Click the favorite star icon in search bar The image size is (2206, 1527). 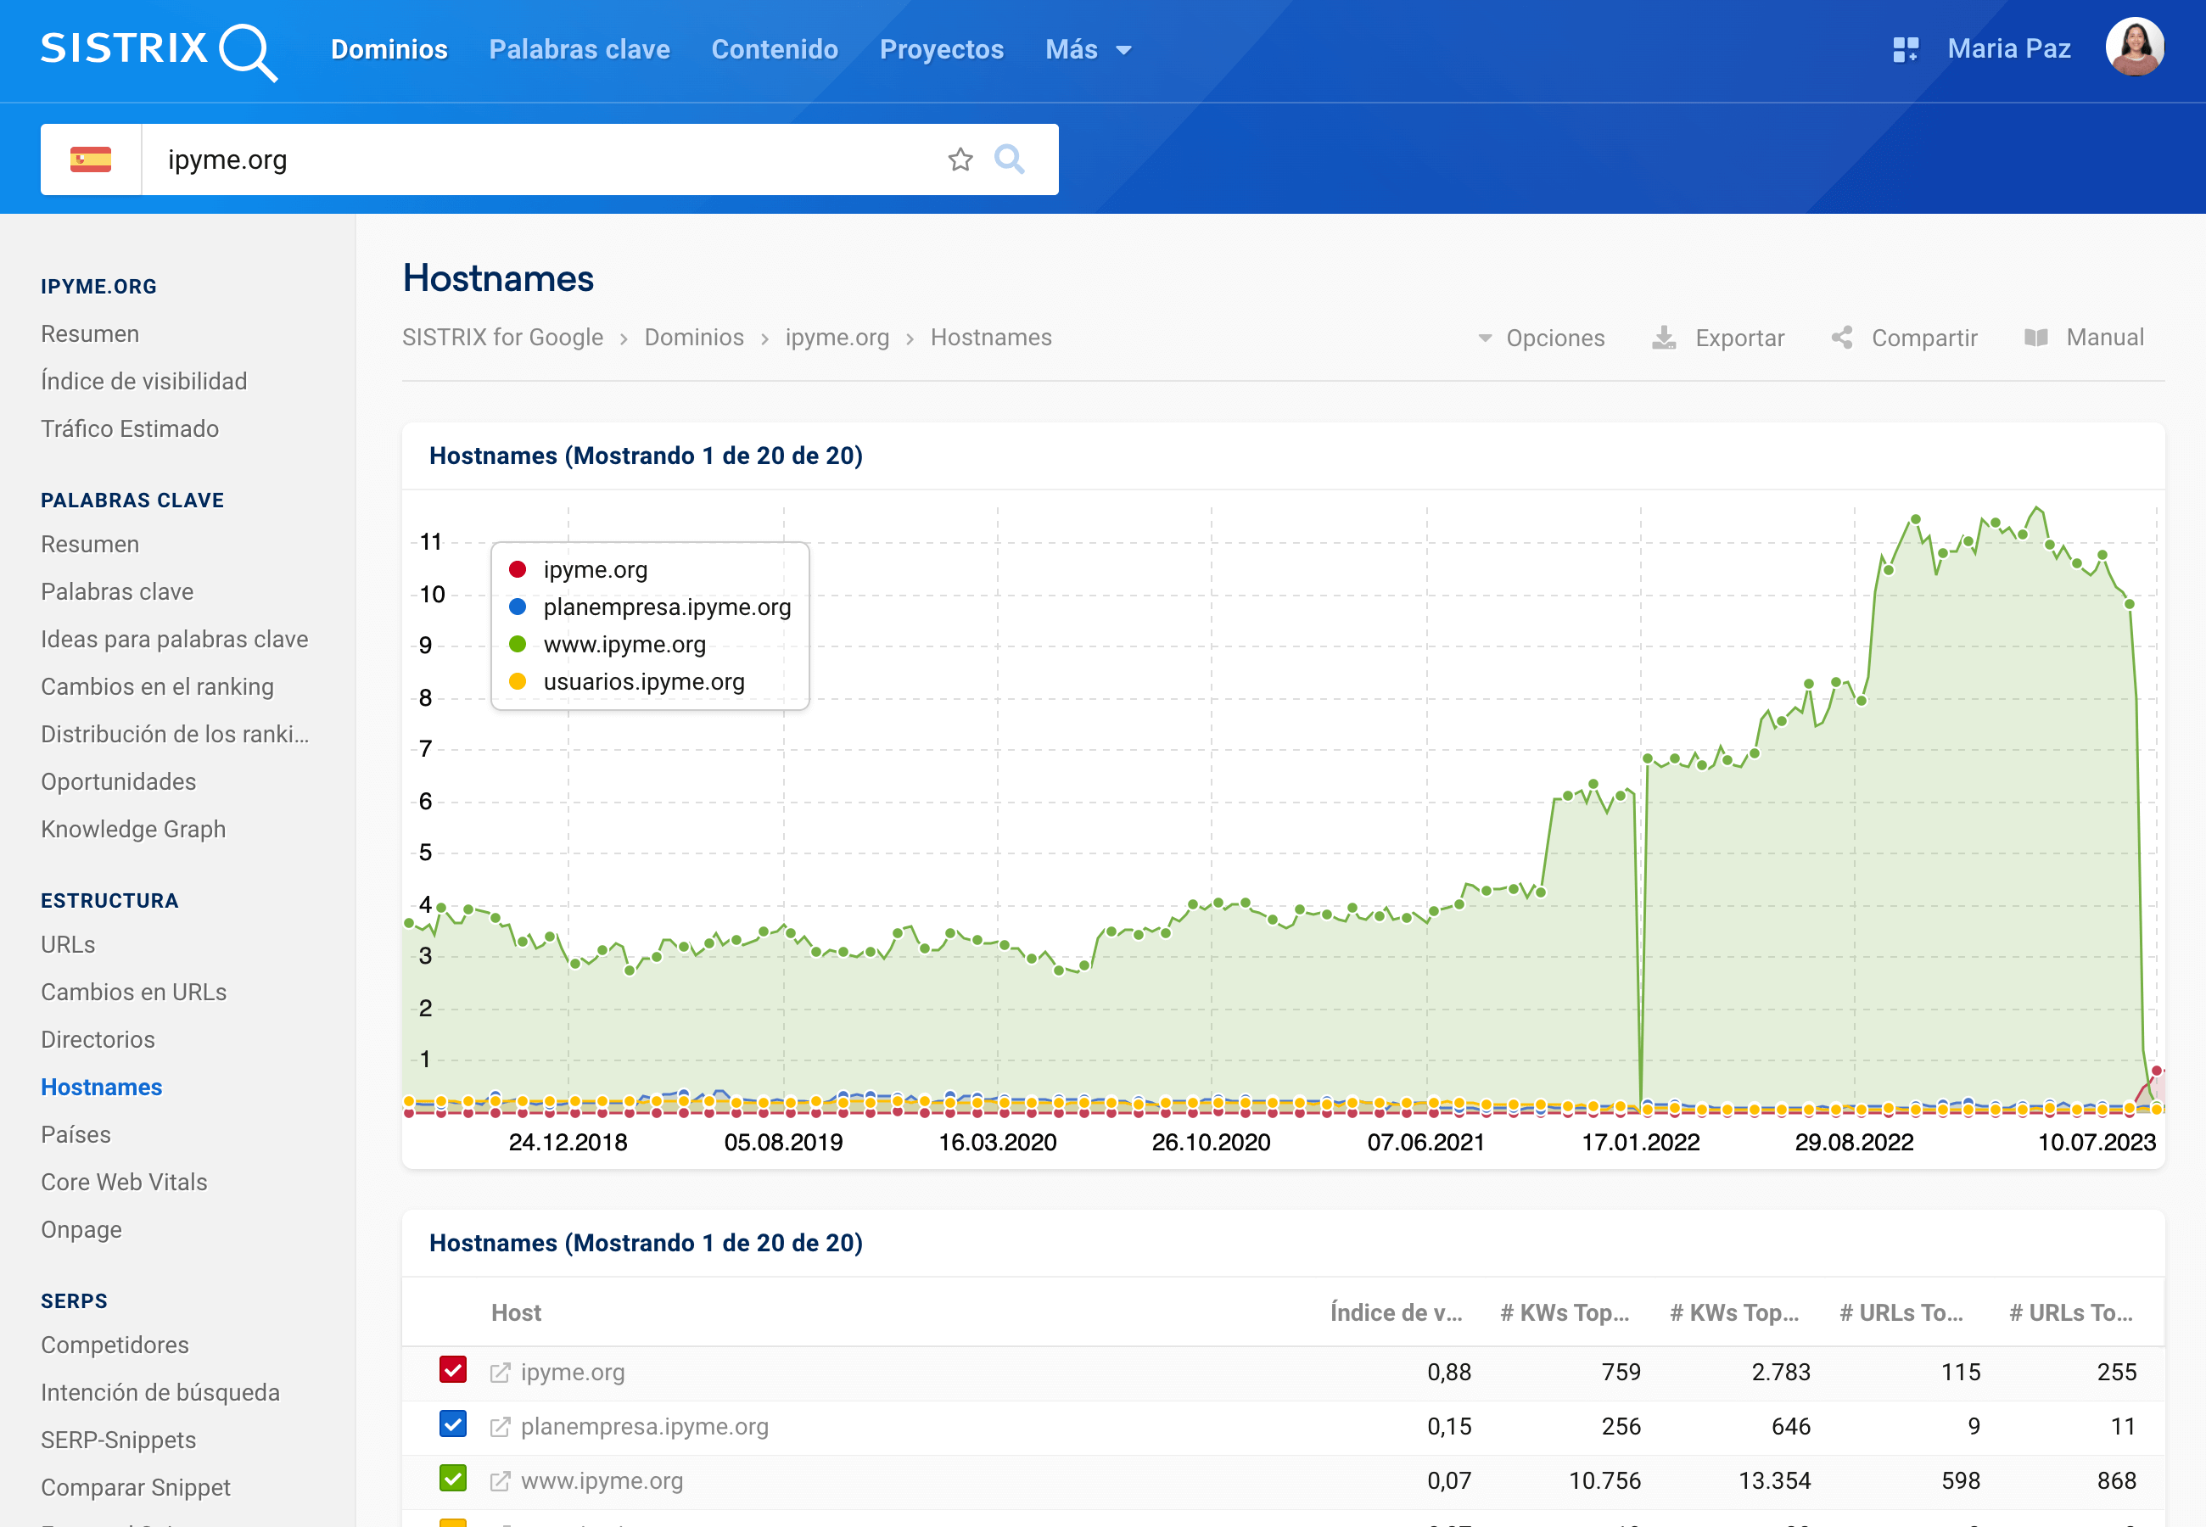pos(960,159)
